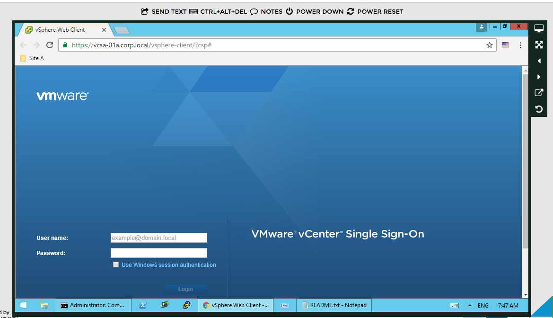This screenshot has height=318, width=553.
Task: Click the US flag extension icon
Action: (x=505, y=45)
